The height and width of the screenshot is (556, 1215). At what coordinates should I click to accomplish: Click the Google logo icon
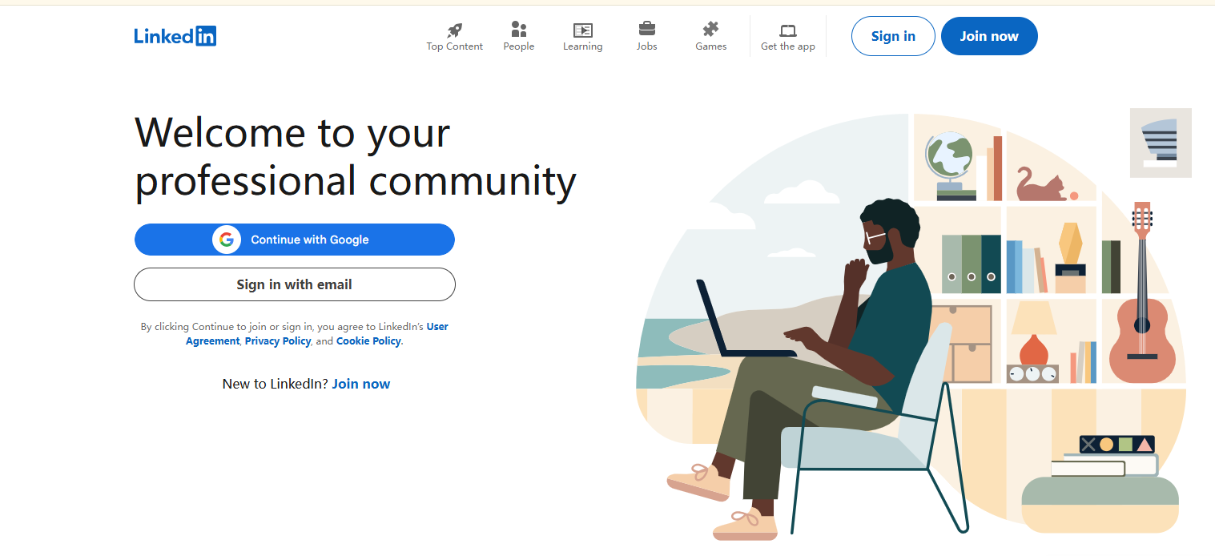click(x=227, y=240)
